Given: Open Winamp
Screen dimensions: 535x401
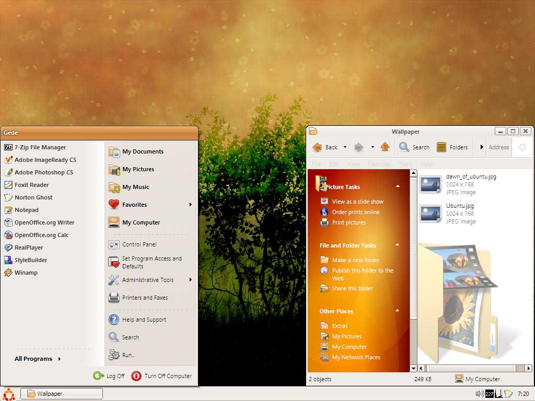Looking at the screenshot, I should (x=26, y=273).
